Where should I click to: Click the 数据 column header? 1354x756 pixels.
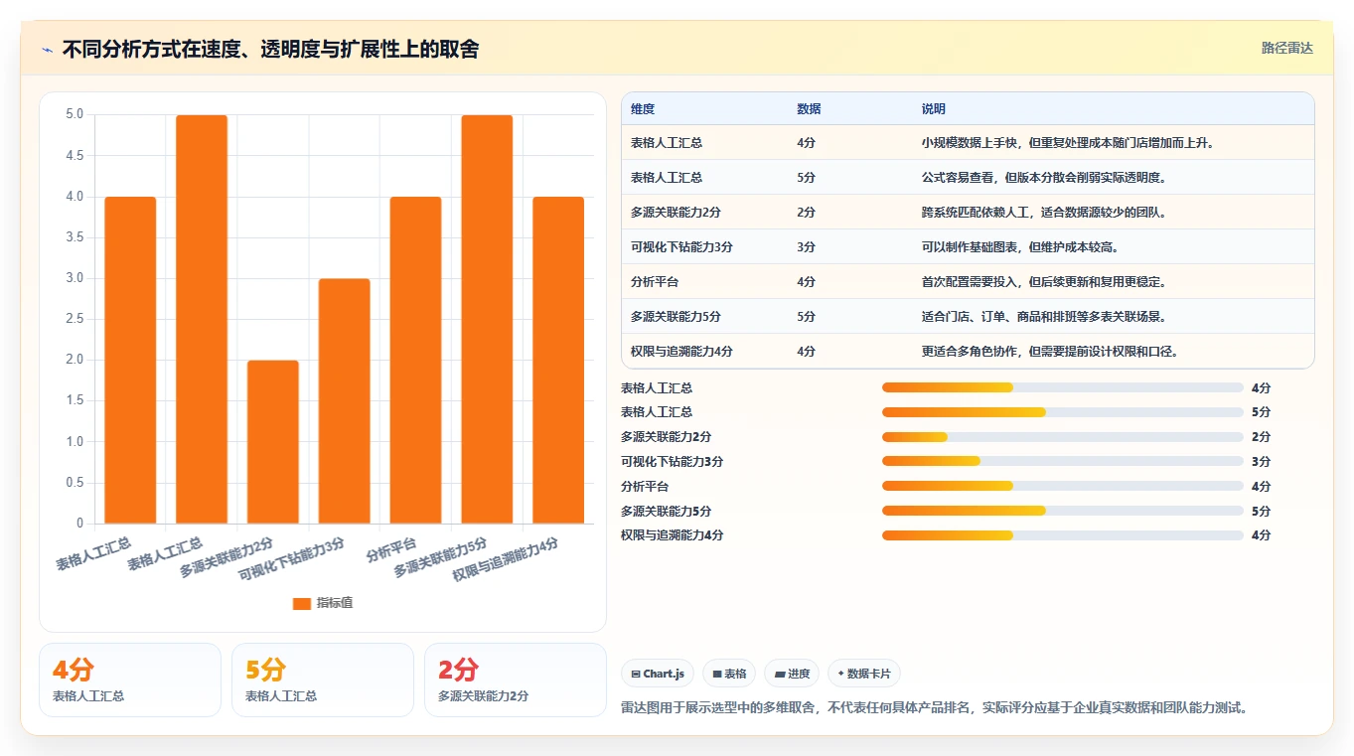click(809, 109)
